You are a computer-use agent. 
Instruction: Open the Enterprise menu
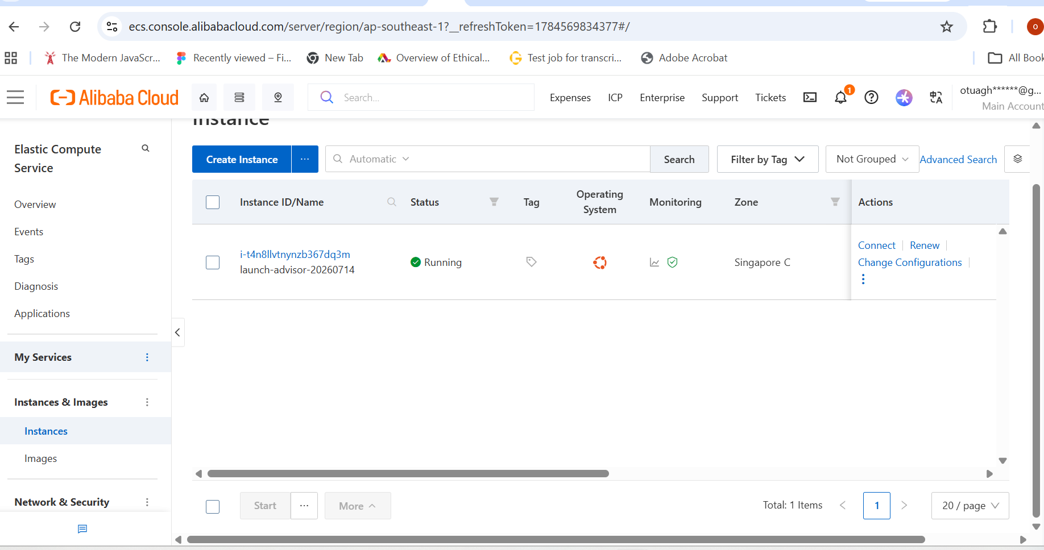662,98
